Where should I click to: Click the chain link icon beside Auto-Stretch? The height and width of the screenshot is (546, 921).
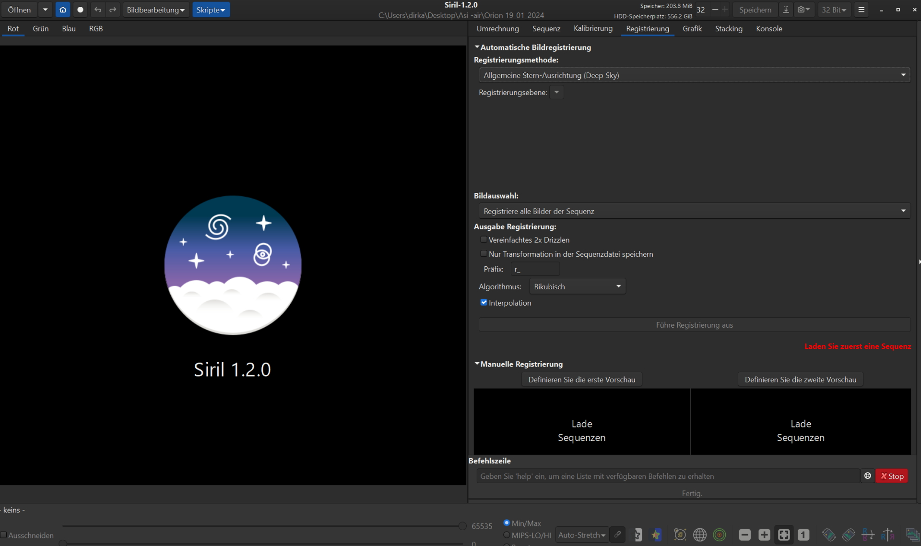click(x=618, y=534)
